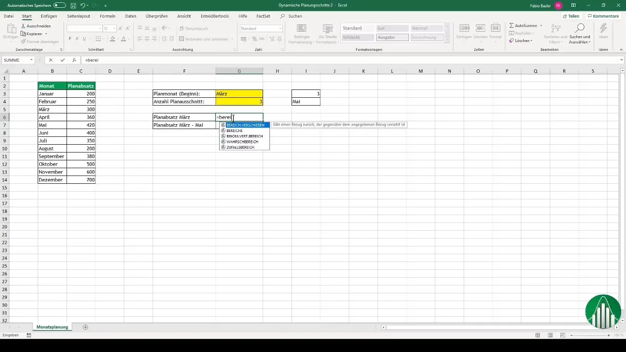
Task: Select the Gut cell style
Action: click(392, 28)
